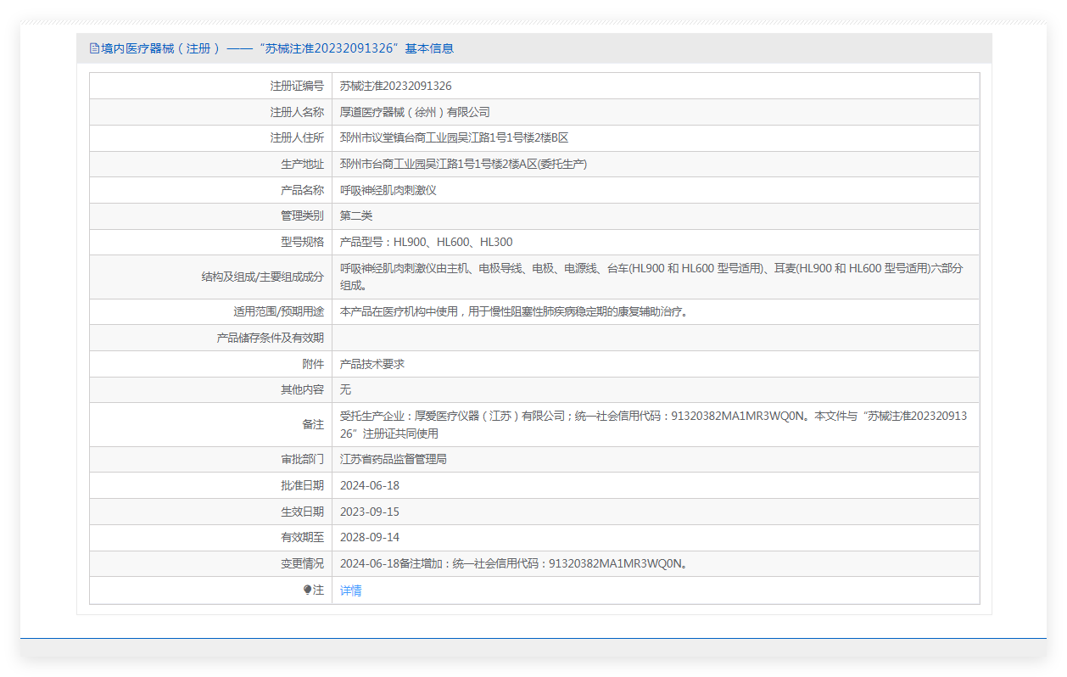This screenshot has width=1067, height=677.
Task: Click the 适用范围/预期用途 label
Action: click(x=279, y=312)
